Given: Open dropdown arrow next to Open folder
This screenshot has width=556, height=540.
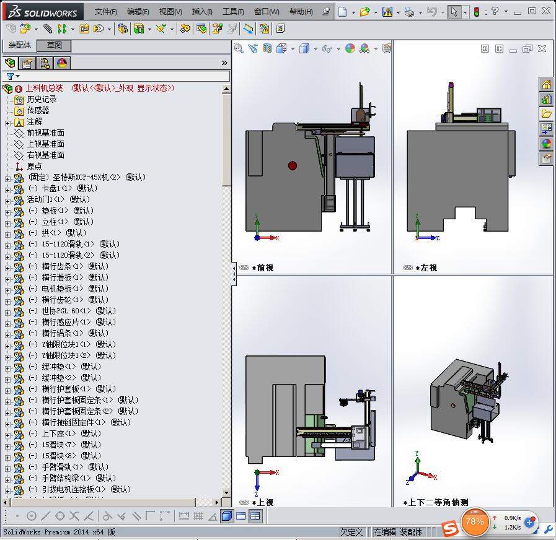Looking at the screenshot, I should pyautogui.click(x=376, y=12).
